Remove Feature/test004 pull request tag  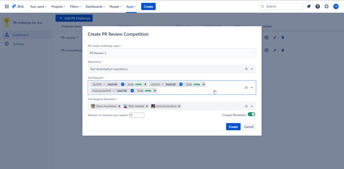155,90
